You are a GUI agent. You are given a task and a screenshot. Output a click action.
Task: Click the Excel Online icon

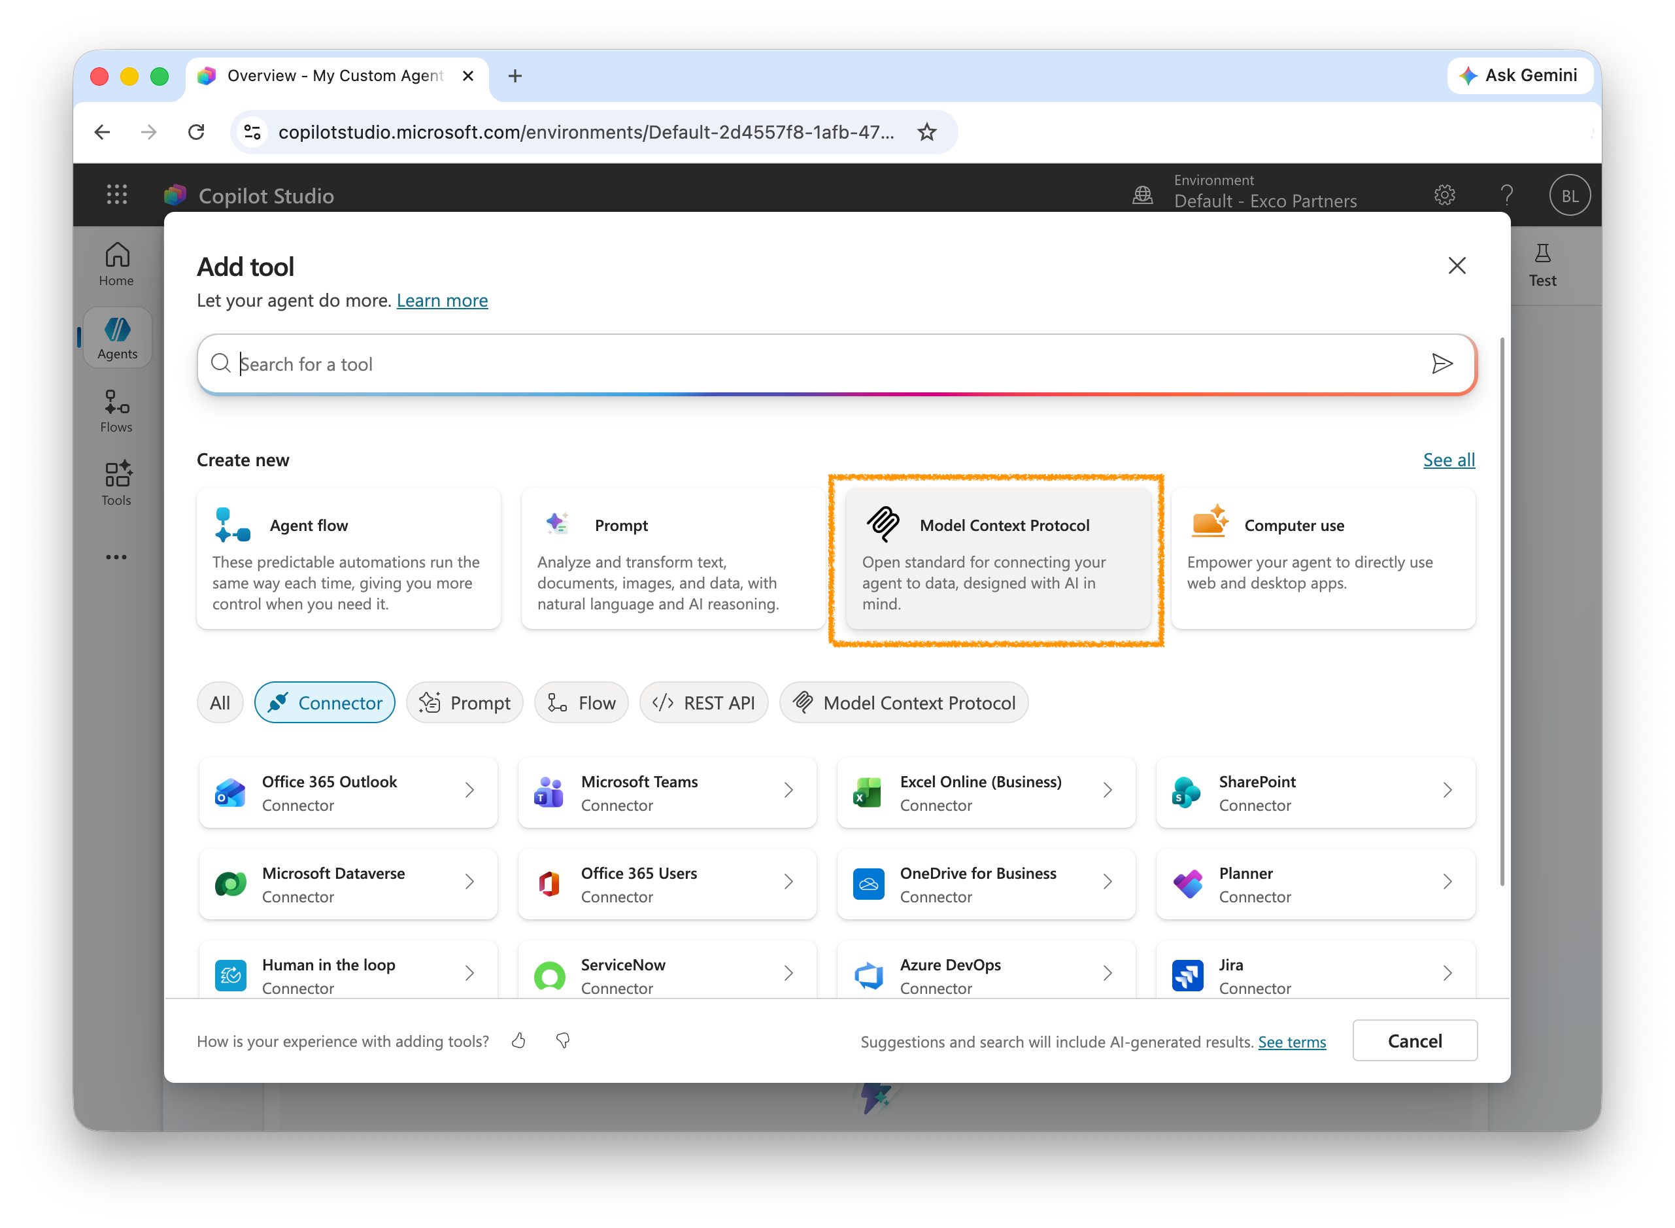[867, 793]
